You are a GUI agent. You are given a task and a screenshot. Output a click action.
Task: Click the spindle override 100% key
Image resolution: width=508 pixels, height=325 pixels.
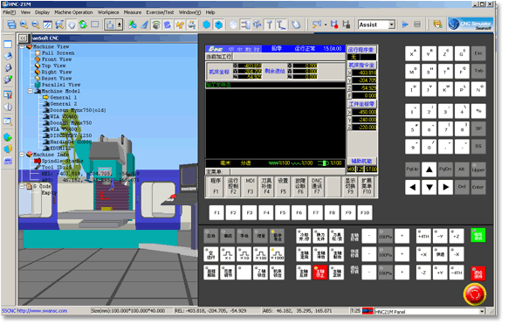tap(385, 236)
